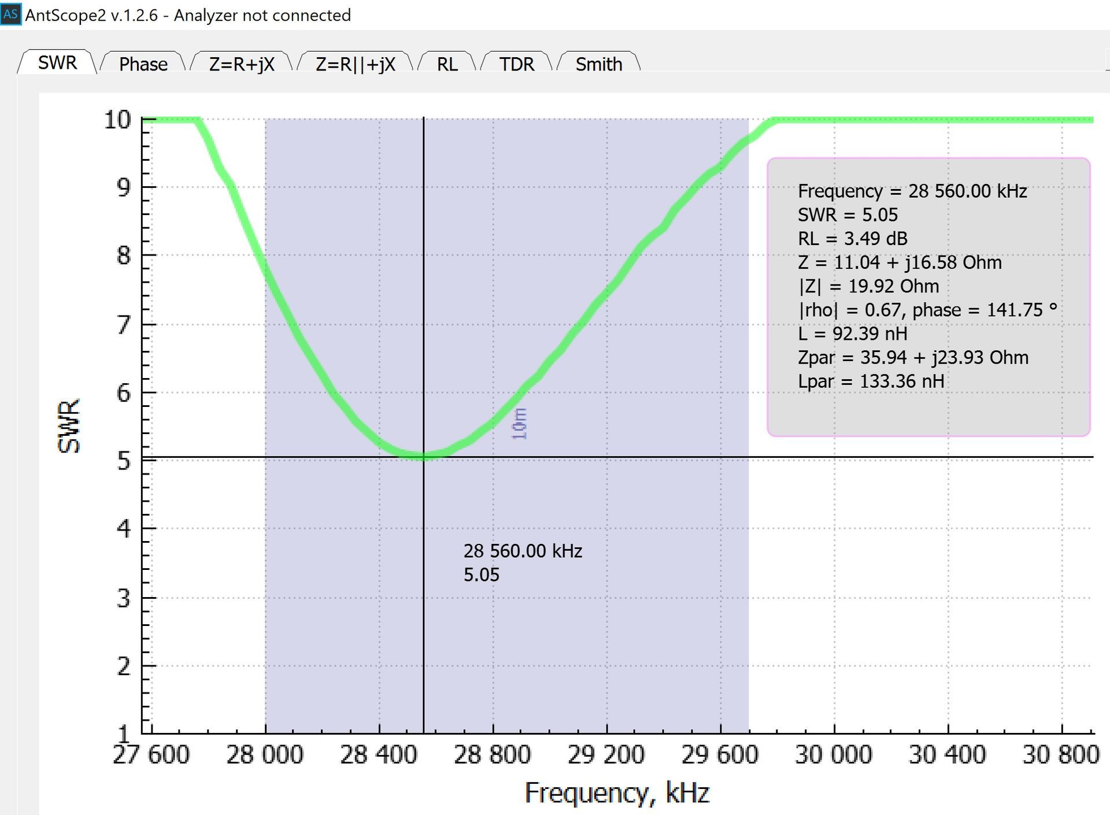Click the 29 600 frequency axis label
Screen dimensions: 1110x815
[720, 754]
